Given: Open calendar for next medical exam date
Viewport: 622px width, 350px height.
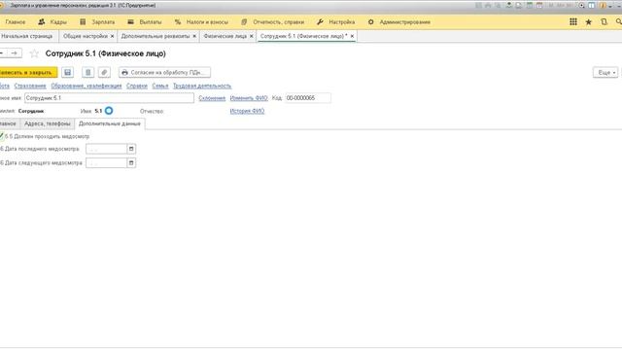Looking at the screenshot, I should click(131, 162).
